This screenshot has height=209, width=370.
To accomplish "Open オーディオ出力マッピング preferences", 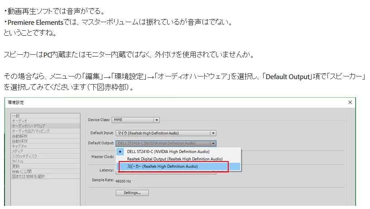I will tap(45, 131).
